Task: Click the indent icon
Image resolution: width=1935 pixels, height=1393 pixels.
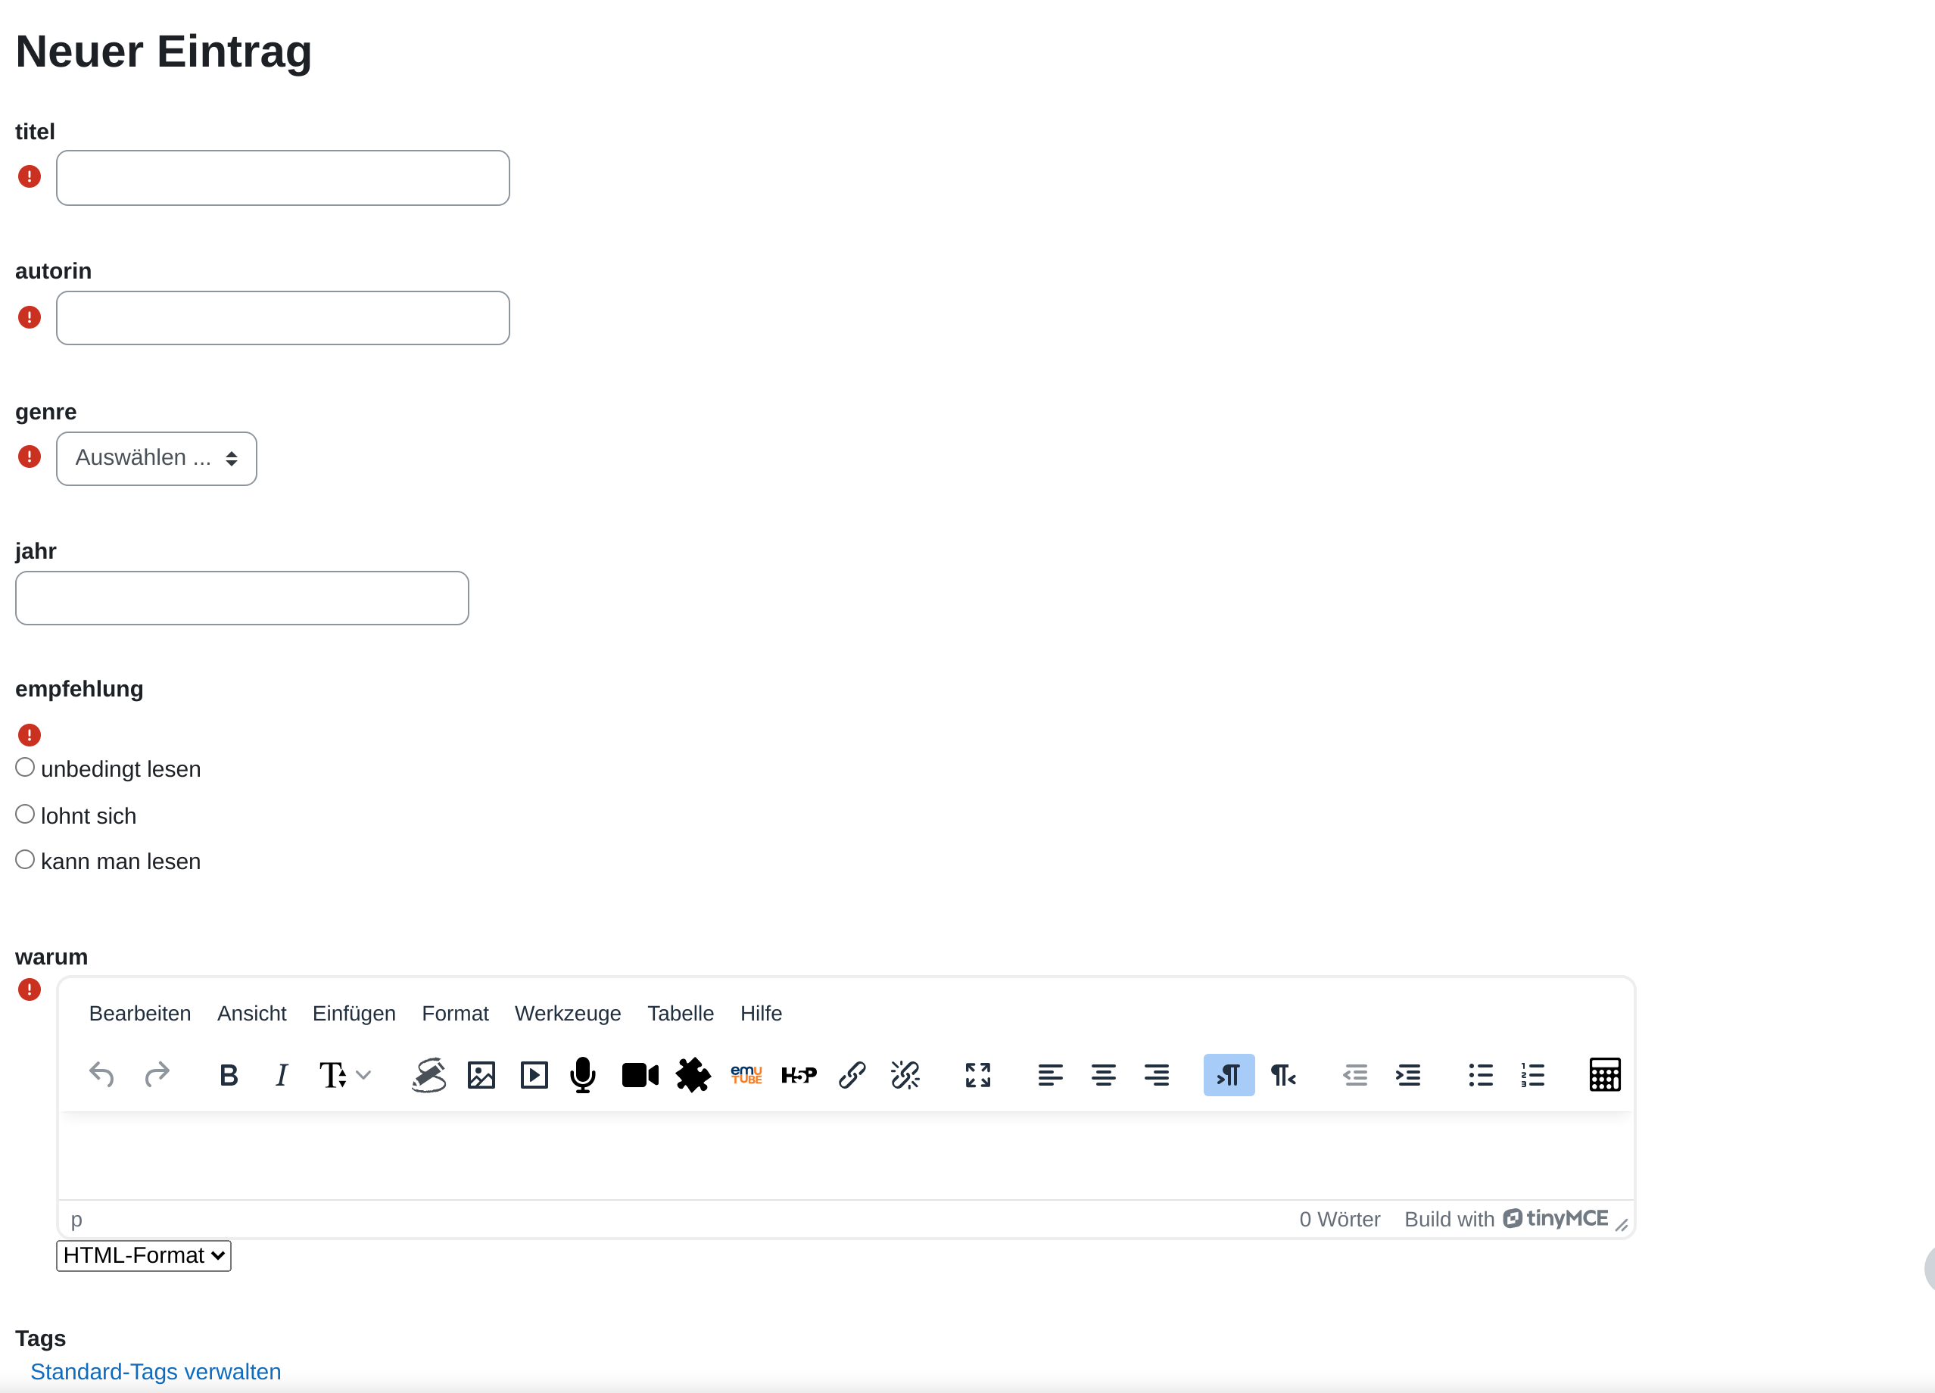Action: click(1408, 1075)
